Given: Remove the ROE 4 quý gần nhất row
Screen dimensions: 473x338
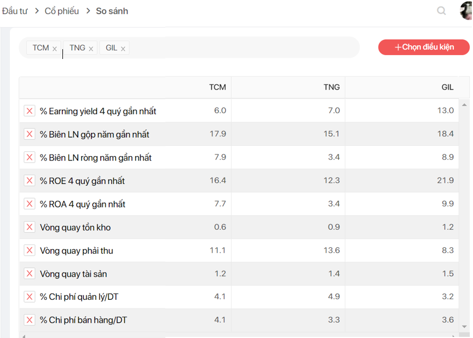Looking at the screenshot, I should [30, 181].
